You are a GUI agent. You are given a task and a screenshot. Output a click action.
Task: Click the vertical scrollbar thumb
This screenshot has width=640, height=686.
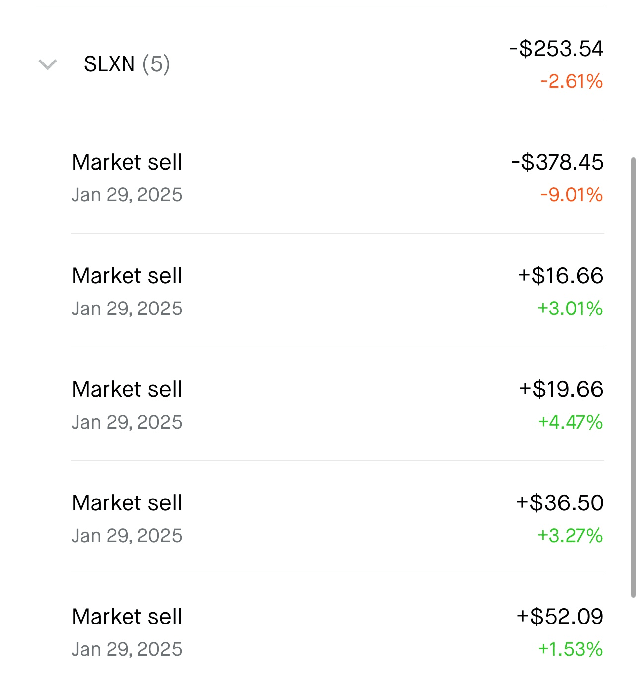pos(633,377)
